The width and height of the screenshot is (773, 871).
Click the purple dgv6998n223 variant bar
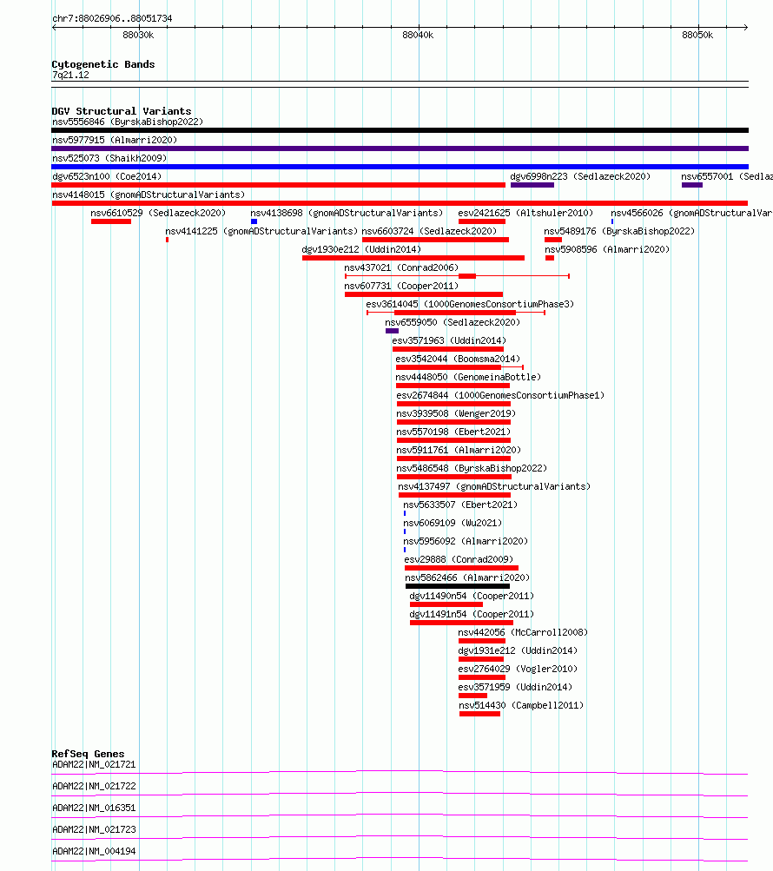click(532, 185)
